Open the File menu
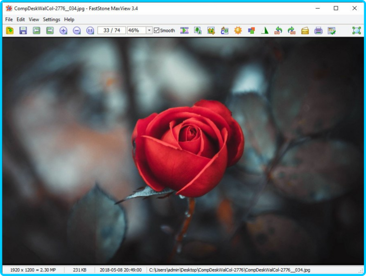 [x=9, y=19]
